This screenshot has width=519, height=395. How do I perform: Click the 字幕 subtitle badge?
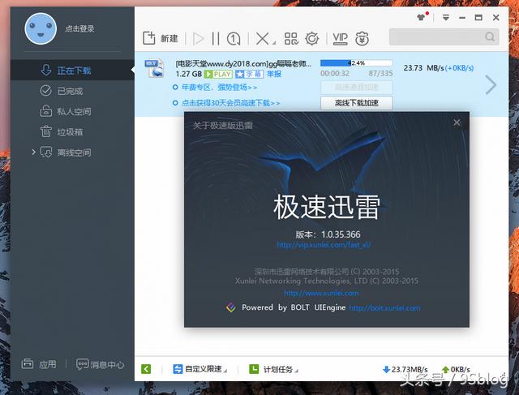[249, 74]
